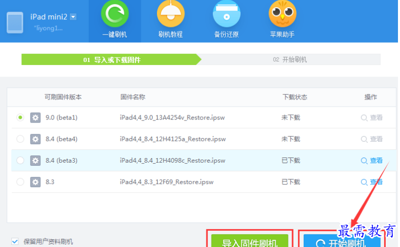Click magnifier icon in 8.3 row

364,182
